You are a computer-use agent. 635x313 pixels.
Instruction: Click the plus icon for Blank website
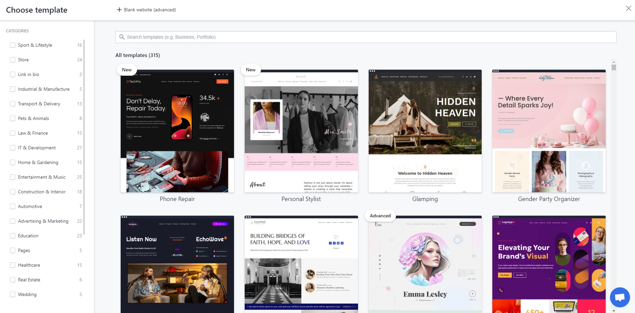pyautogui.click(x=119, y=10)
